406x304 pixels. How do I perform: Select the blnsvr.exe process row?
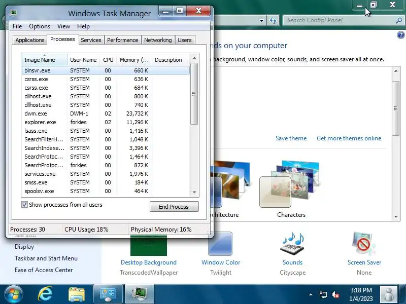(106, 70)
